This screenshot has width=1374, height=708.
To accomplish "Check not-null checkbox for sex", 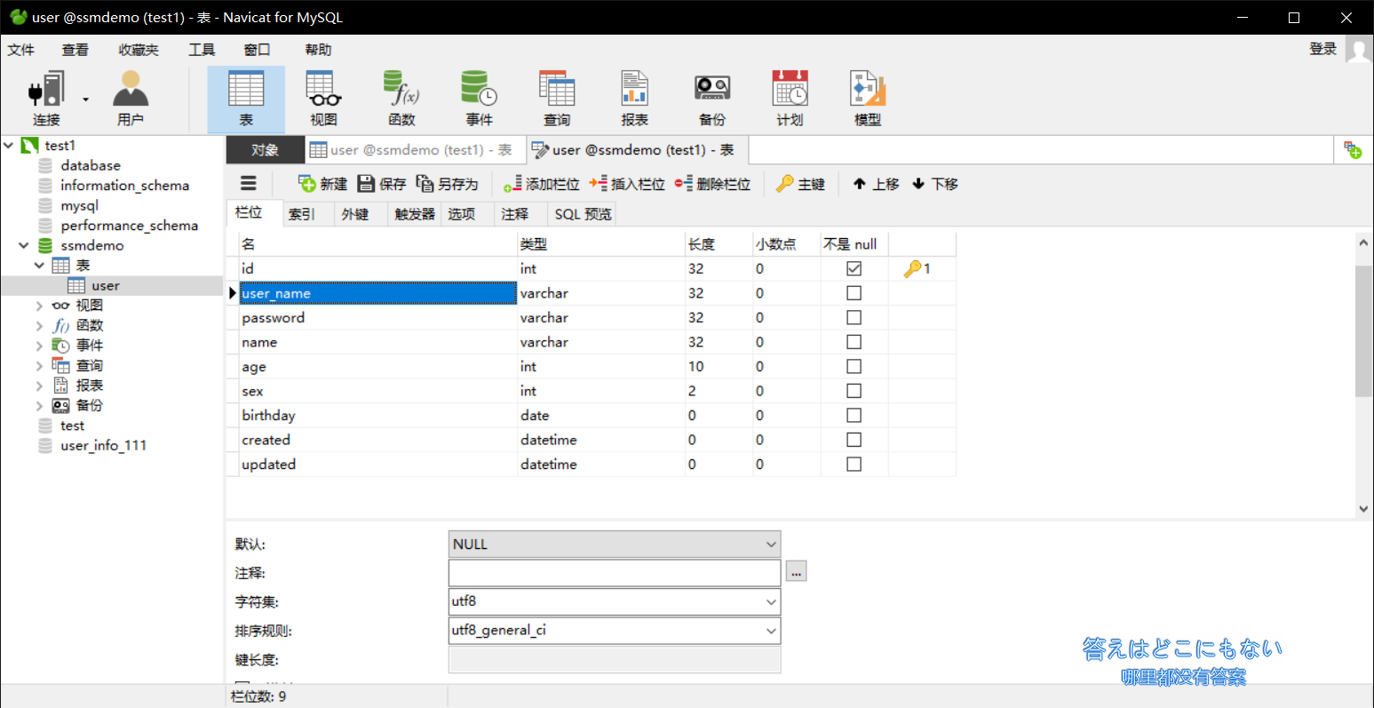I will (854, 391).
